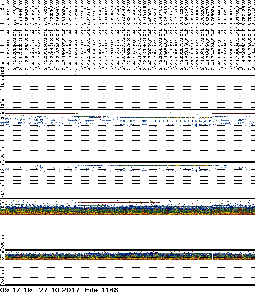Select position label 2145.000022,S,04018.979468,W
Screen dimensions: 255x294
[219, 35]
